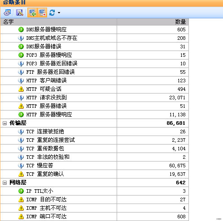Click warning icon beside ICMP 目的不可达
This screenshot has height=221, width=223.
pyautogui.click(x=21, y=200)
